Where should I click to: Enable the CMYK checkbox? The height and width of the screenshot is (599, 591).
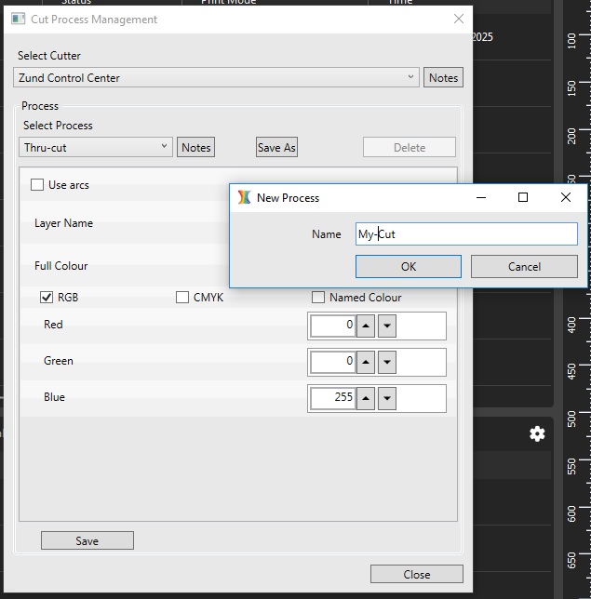pyautogui.click(x=182, y=298)
